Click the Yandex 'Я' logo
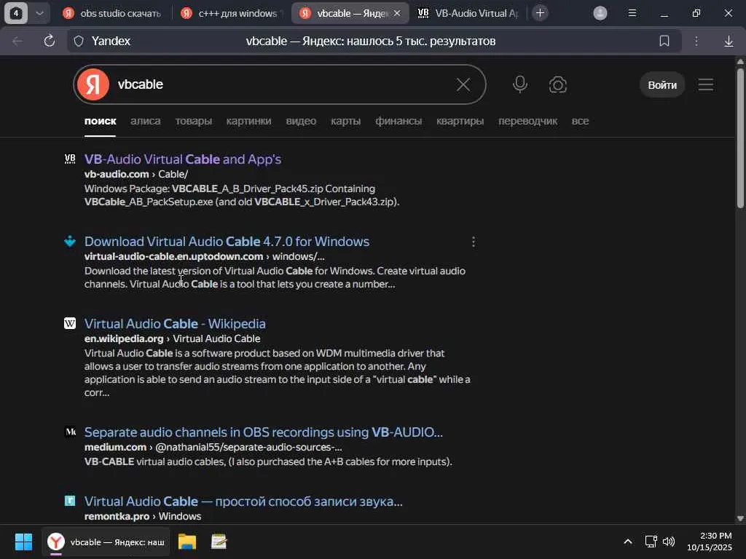746x559 pixels. (x=93, y=84)
